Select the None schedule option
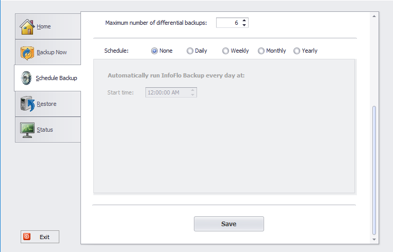This screenshot has width=393, height=252. tap(154, 51)
